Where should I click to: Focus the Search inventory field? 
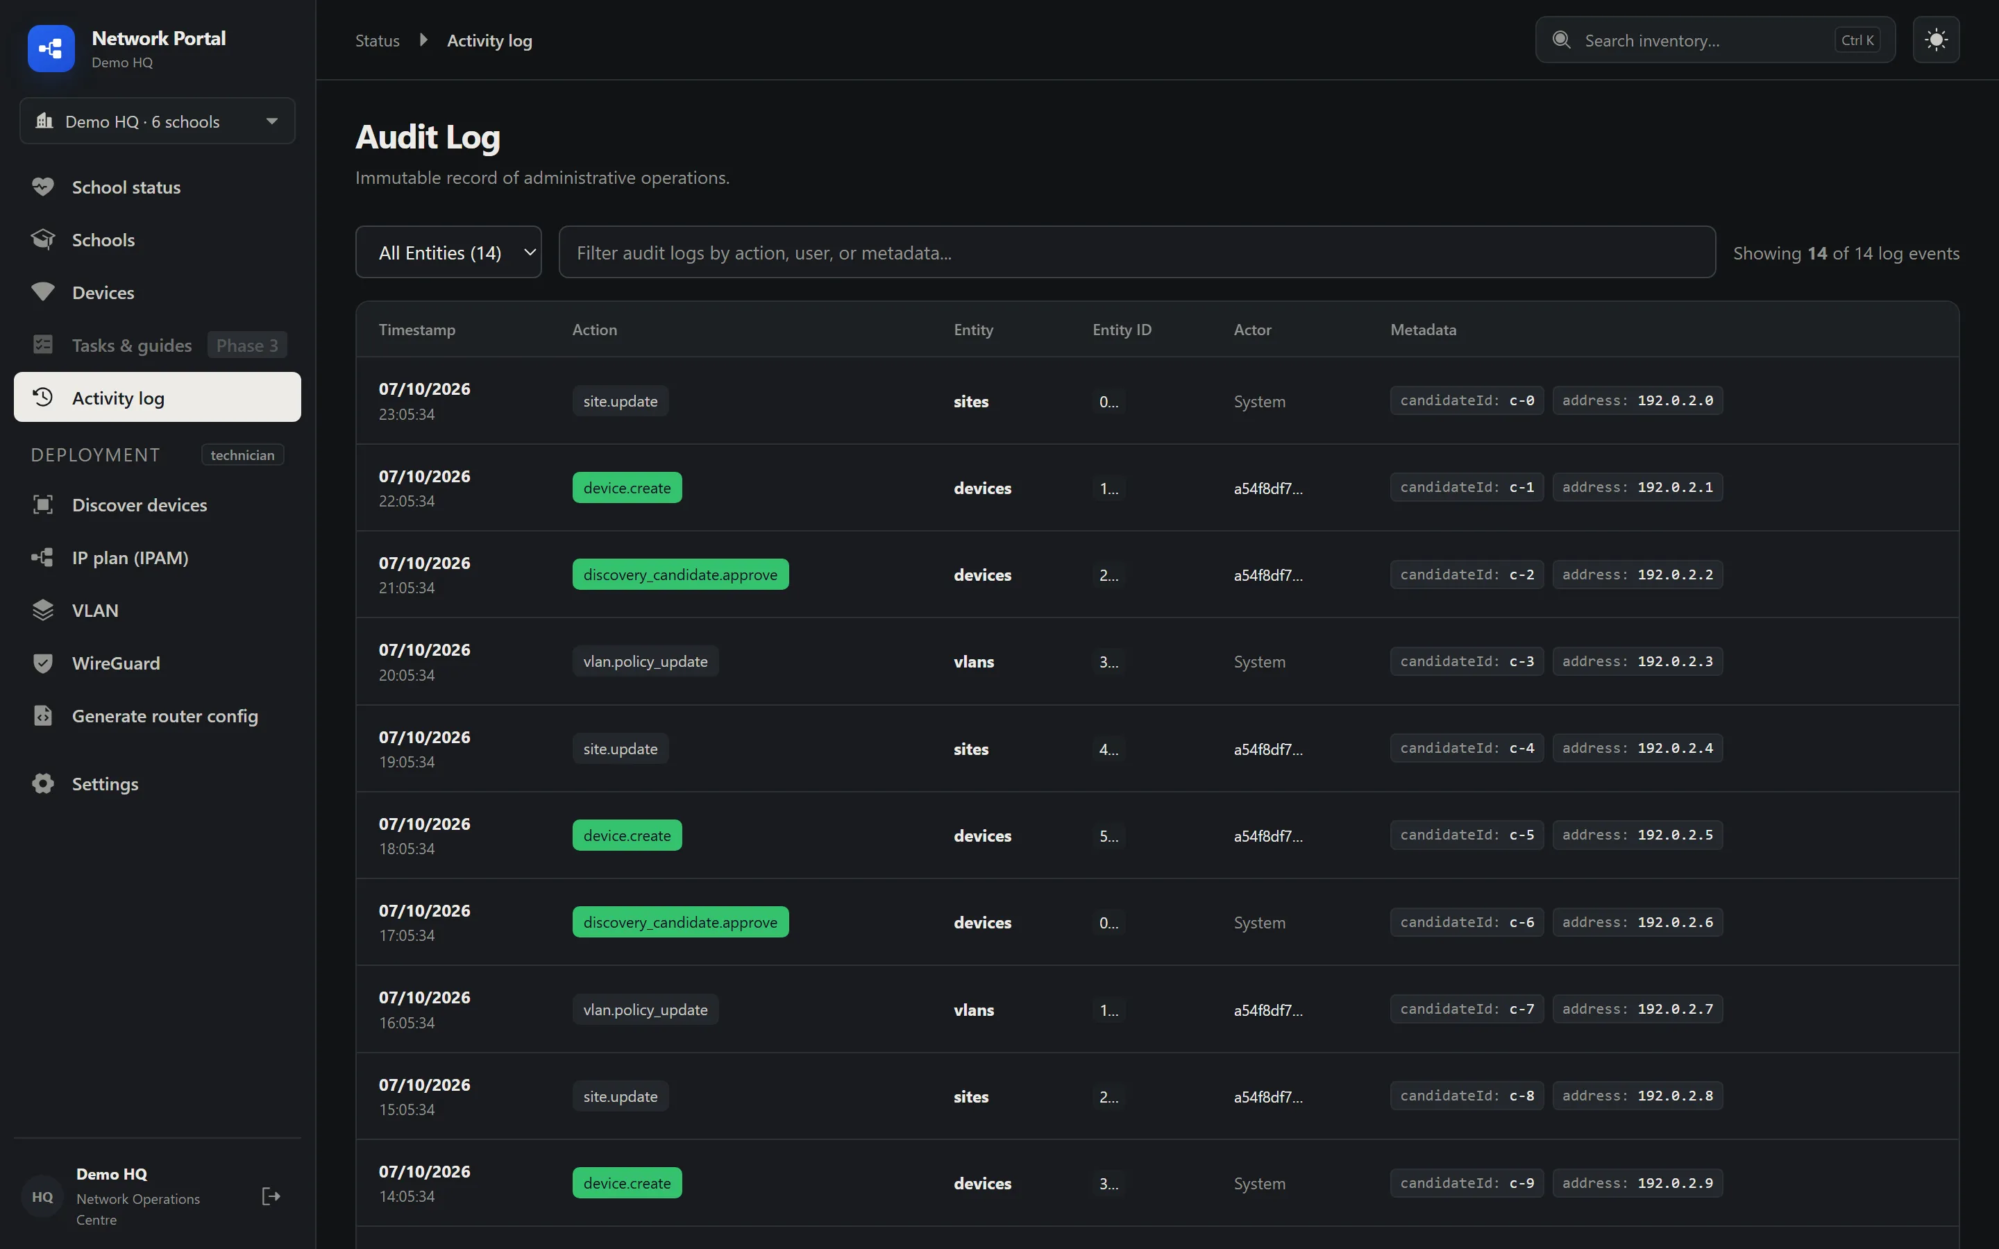pos(1715,40)
